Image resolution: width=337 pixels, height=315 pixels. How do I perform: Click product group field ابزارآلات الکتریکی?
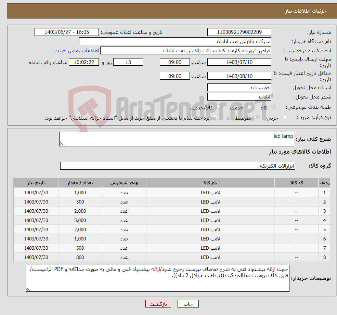click(x=178, y=166)
